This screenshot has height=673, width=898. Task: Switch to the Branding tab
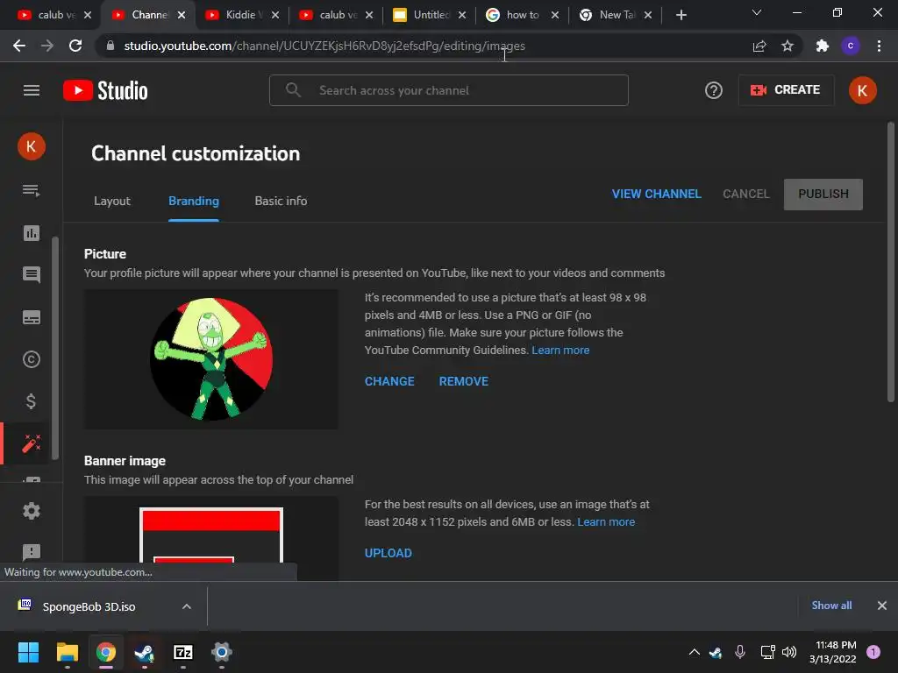(x=194, y=201)
